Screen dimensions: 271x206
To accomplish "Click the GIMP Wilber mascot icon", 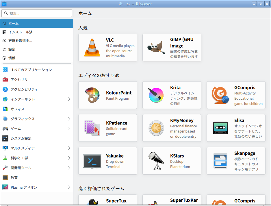I will [156, 48].
